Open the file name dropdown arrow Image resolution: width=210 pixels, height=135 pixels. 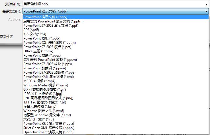pos(206,4)
